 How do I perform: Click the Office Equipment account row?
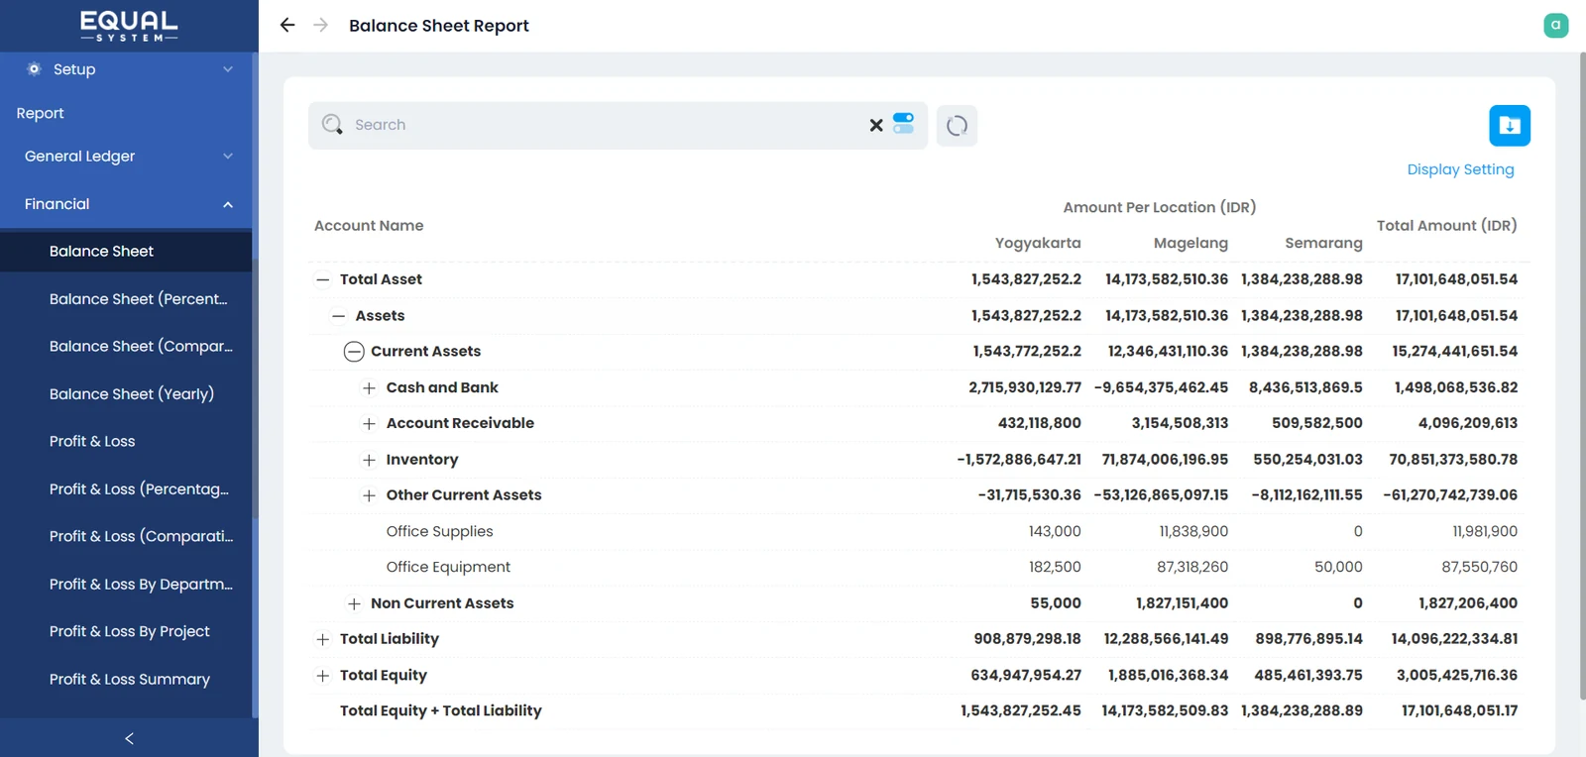click(x=919, y=568)
